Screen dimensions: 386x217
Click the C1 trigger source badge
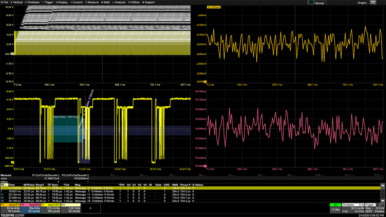tap(378, 205)
